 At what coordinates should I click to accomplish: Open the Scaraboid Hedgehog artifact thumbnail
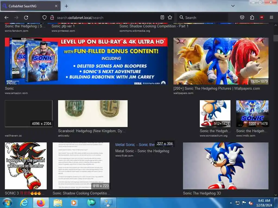click(x=93, y=113)
